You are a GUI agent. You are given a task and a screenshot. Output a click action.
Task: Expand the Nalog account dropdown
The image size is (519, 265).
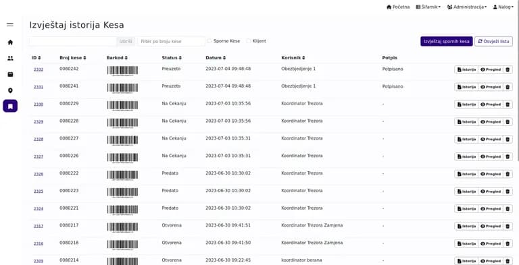pyautogui.click(x=503, y=7)
